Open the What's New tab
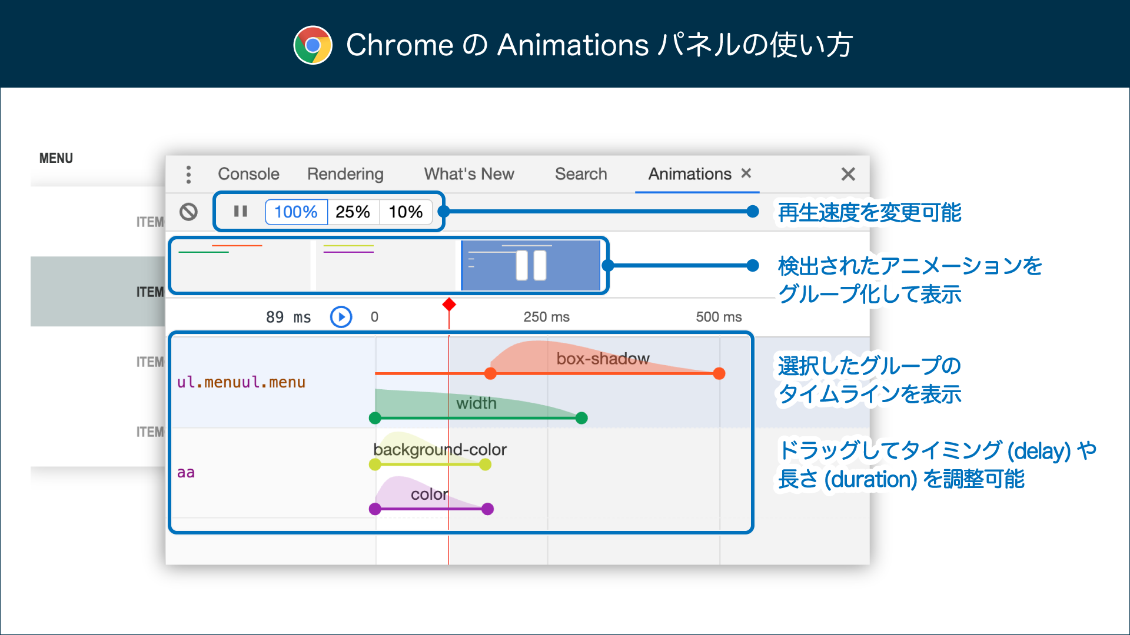 pyautogui.click(x=469, y=174)
